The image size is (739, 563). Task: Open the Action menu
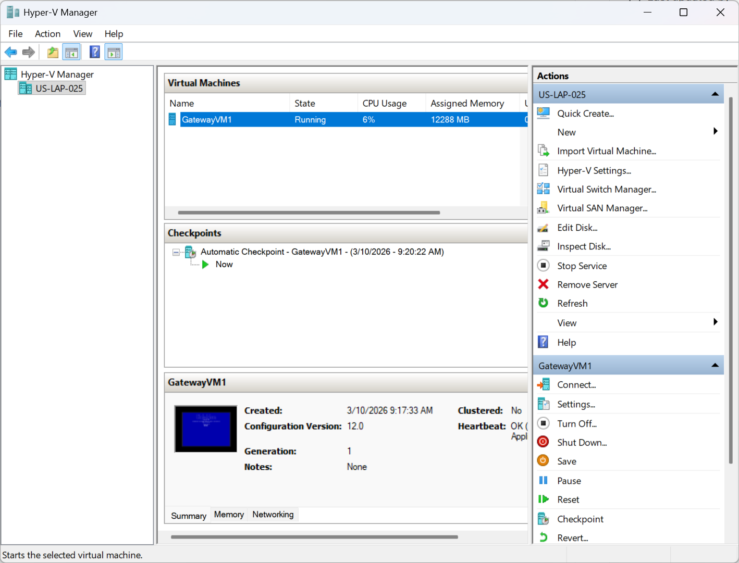[x=47, y=34]
